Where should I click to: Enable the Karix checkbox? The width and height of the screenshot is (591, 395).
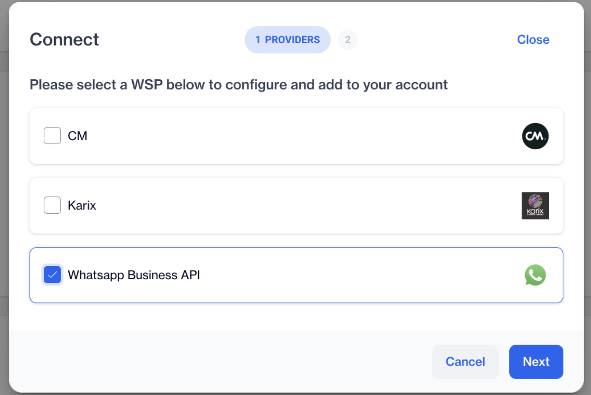(x=52, y=205)
